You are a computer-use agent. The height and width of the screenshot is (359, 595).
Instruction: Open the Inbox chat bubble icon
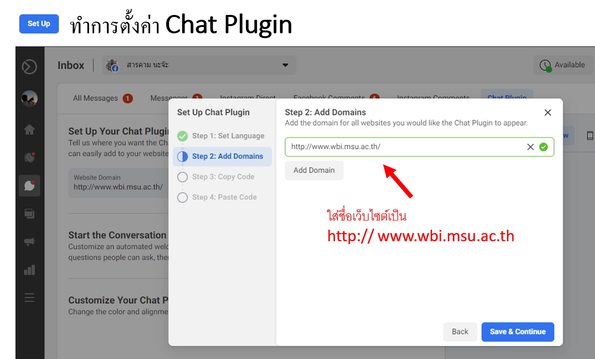[29, 186]
